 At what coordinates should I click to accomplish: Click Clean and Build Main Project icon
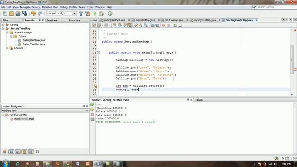coord(88,13)
